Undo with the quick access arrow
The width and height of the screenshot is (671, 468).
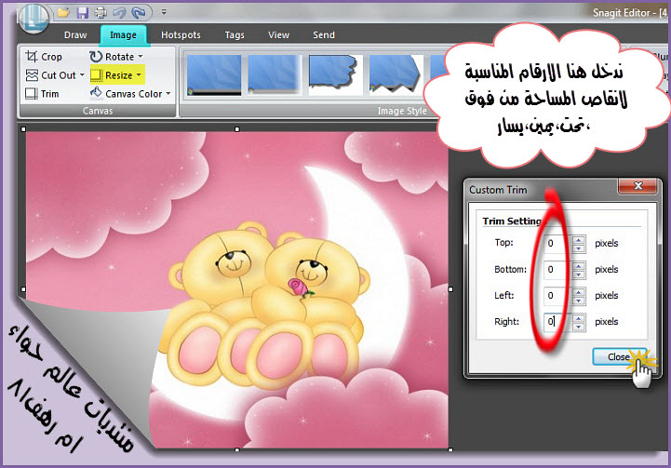point(119,12)
